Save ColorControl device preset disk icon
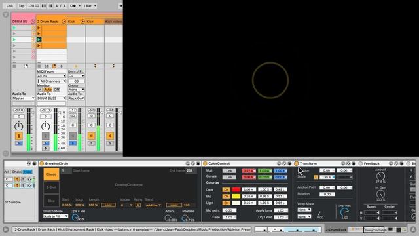419x236 pixels. (289, 163)
